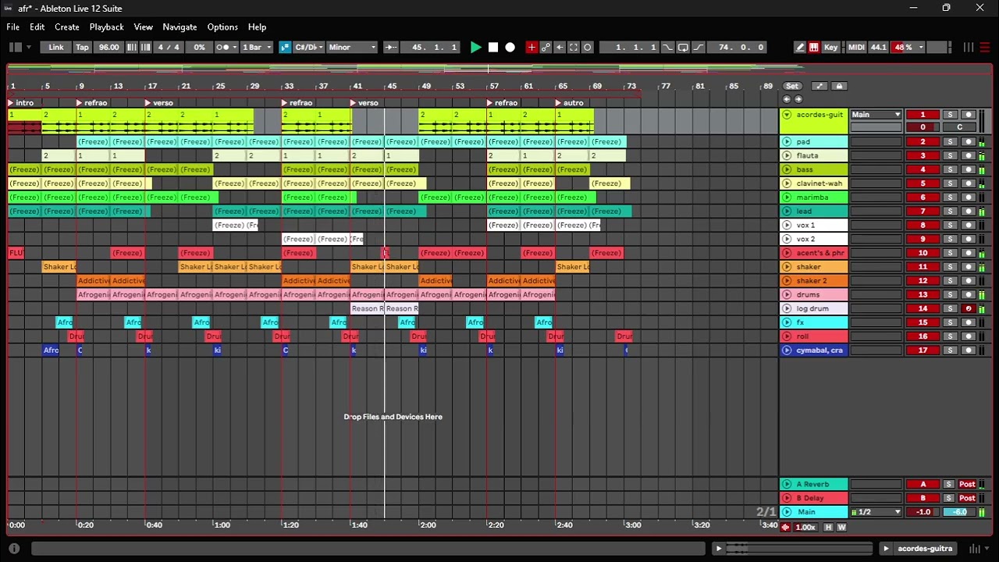The height and width of the screenshot is (562, 999).
Task: Start playback with the green Play button
Action: pos(476,48)
